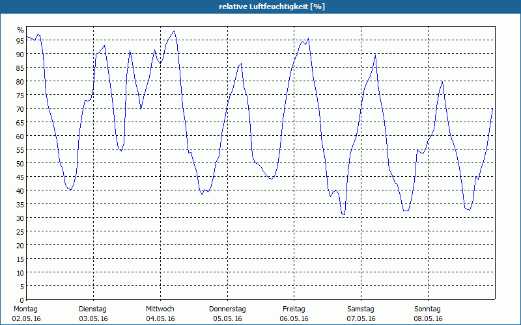Screen dimensions: 521x325
Task: Select the y-axis value '65'
Action: click(x=21, y=122)
